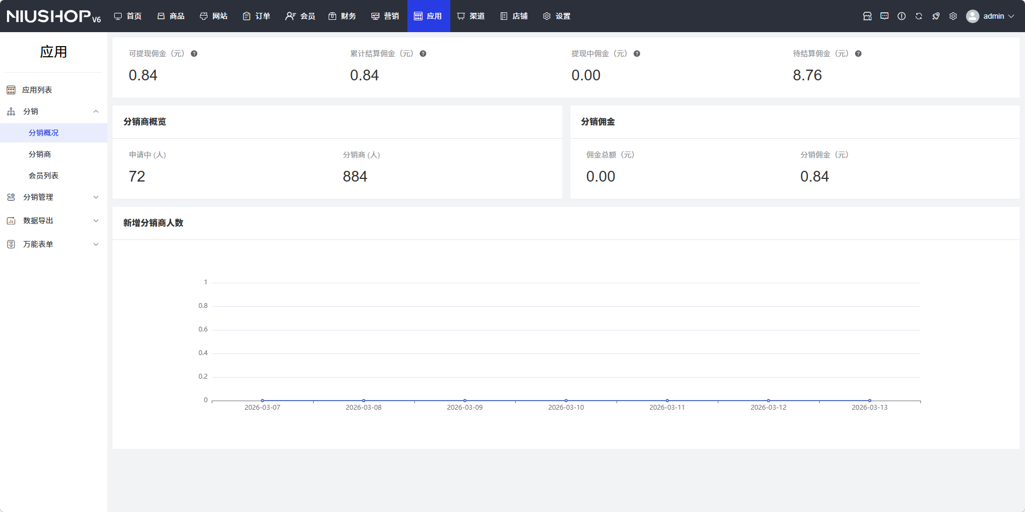This screenshot has width=1025, height=512.
Task: Click the 2026-03-10 data point on chart
Action: [566, 401]
